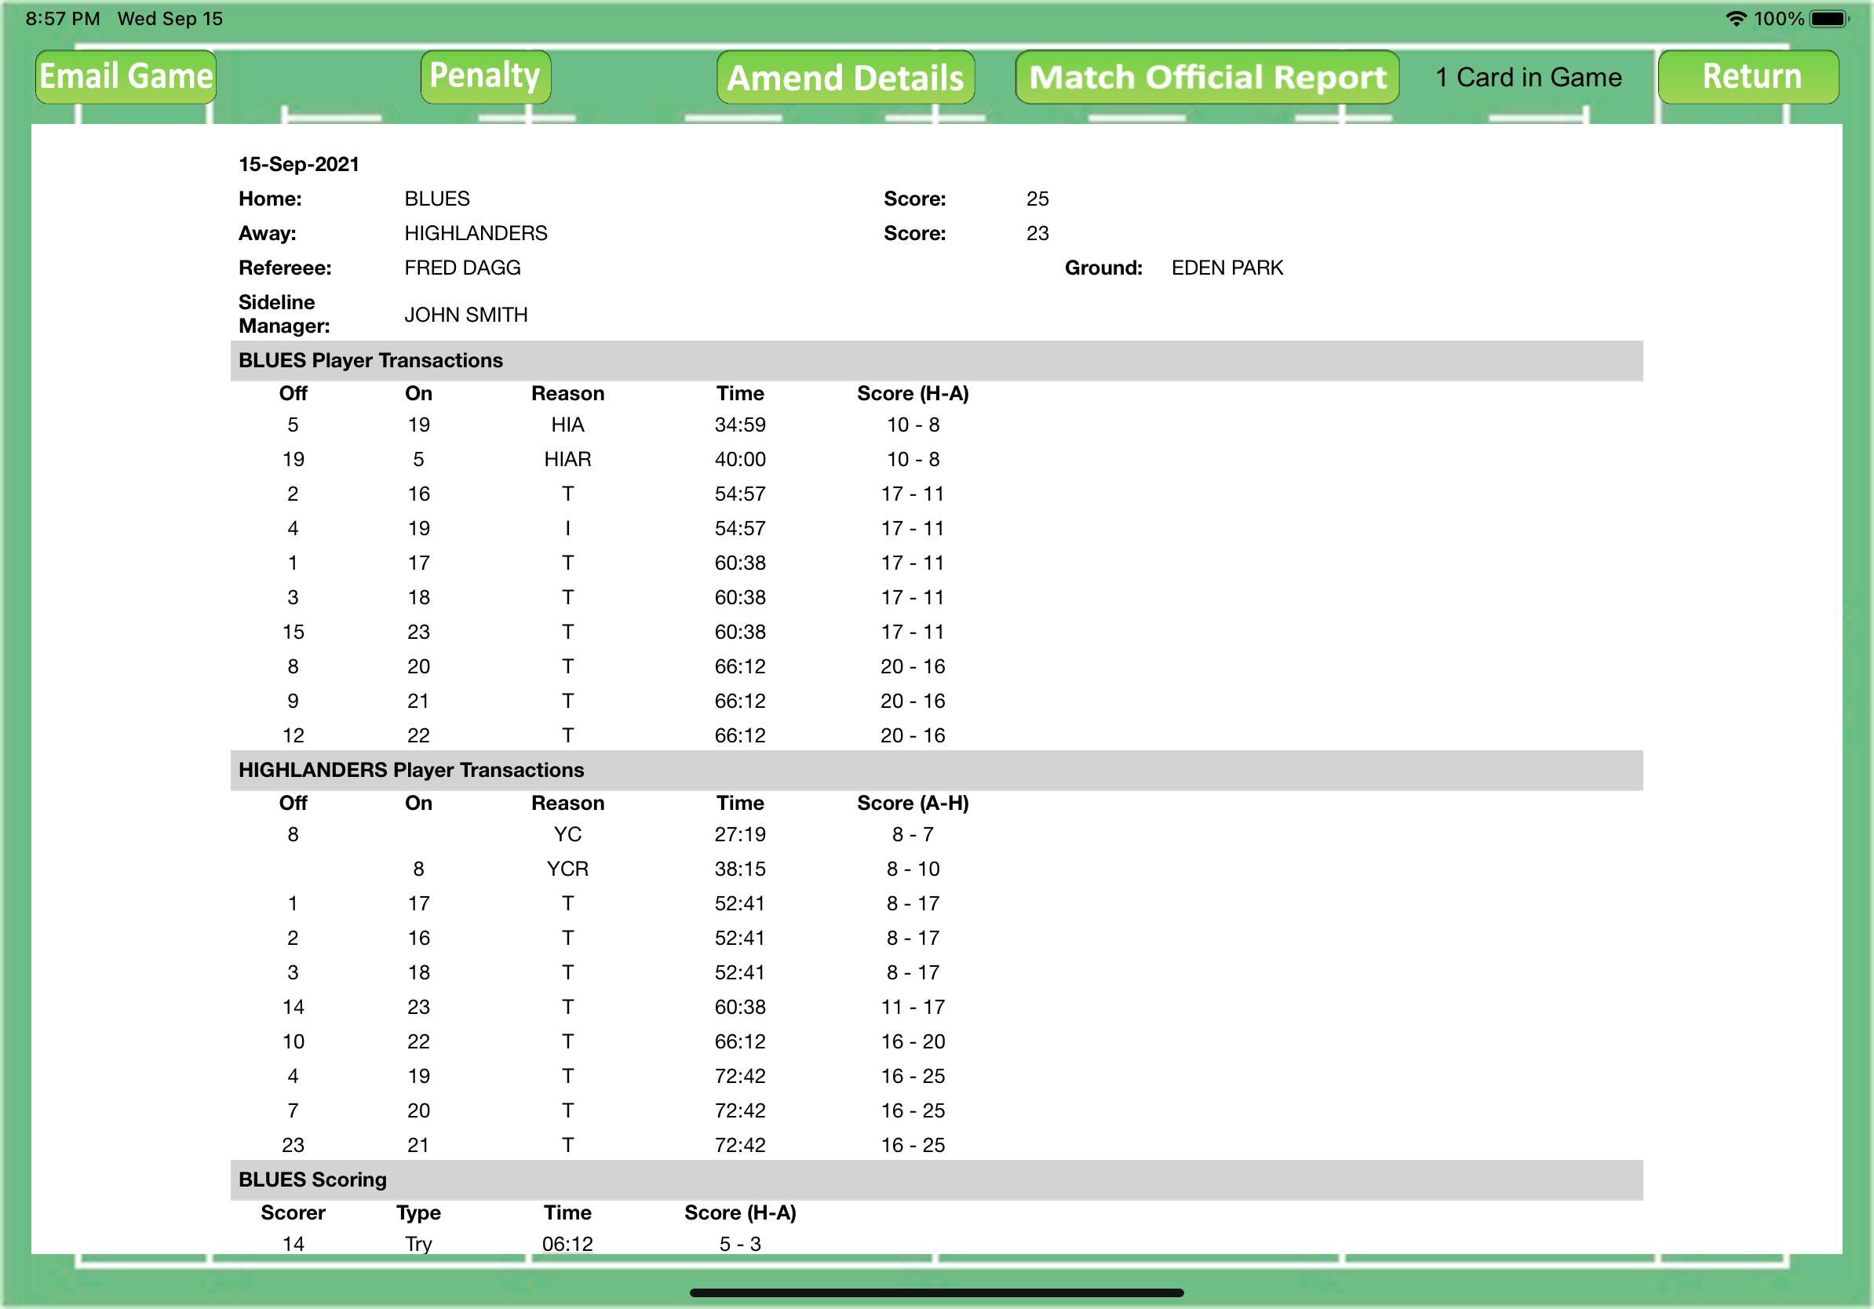This screenshot has width=1874, height=1309.
Task: Tap the Ground label
Action: (1103, 268)
